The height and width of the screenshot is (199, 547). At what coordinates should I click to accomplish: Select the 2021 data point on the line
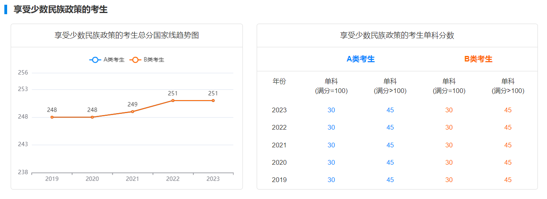132,112
